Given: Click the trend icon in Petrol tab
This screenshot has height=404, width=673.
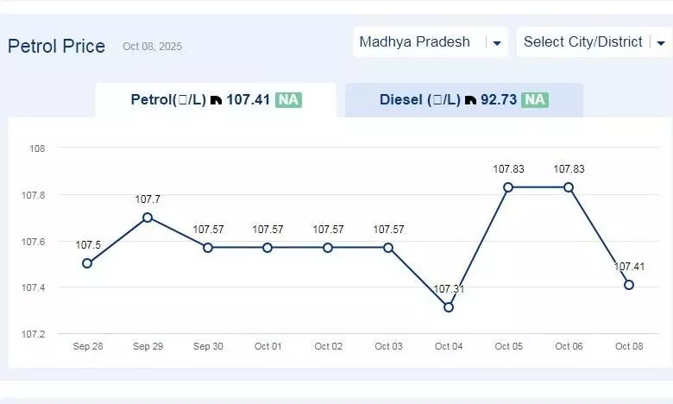Looking at the screenshot, I should [x=217, y=100].
